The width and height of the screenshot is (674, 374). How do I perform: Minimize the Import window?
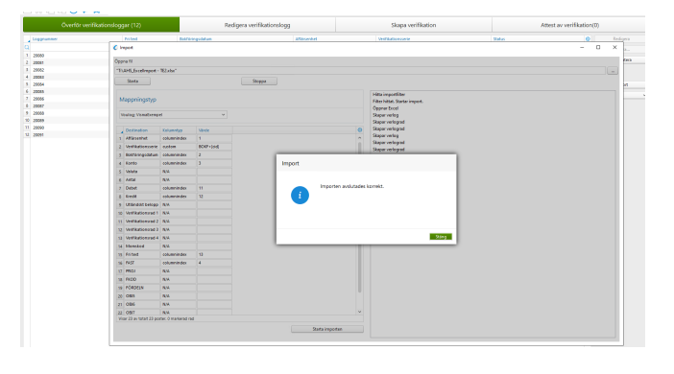tap(582, 47)
